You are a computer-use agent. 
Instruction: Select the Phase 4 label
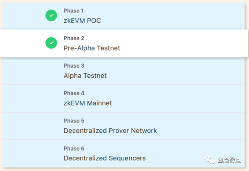pos(74,93)
